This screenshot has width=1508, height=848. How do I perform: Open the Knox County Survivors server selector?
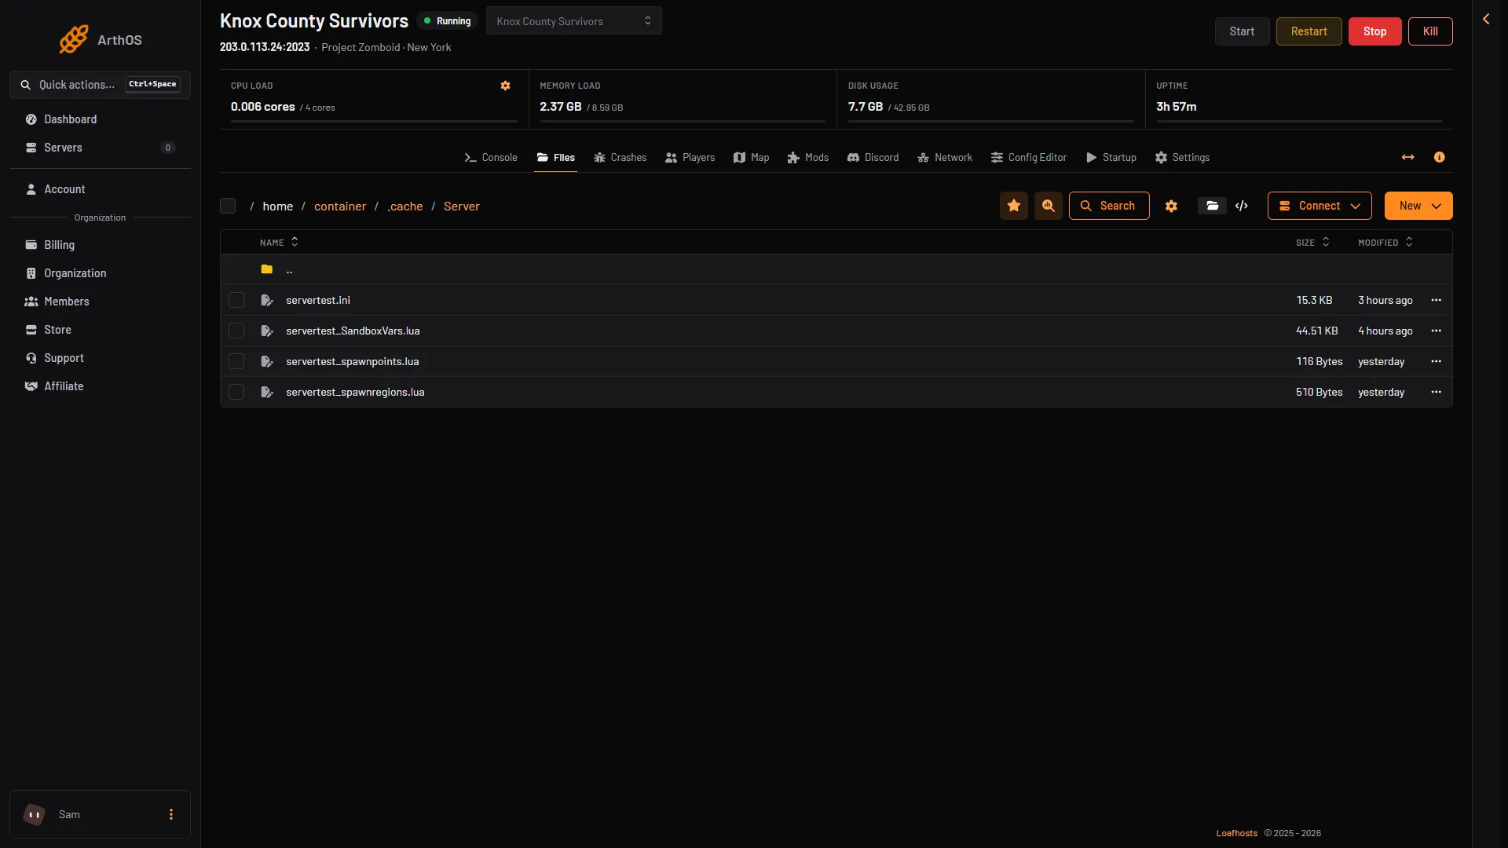point(574,21)
